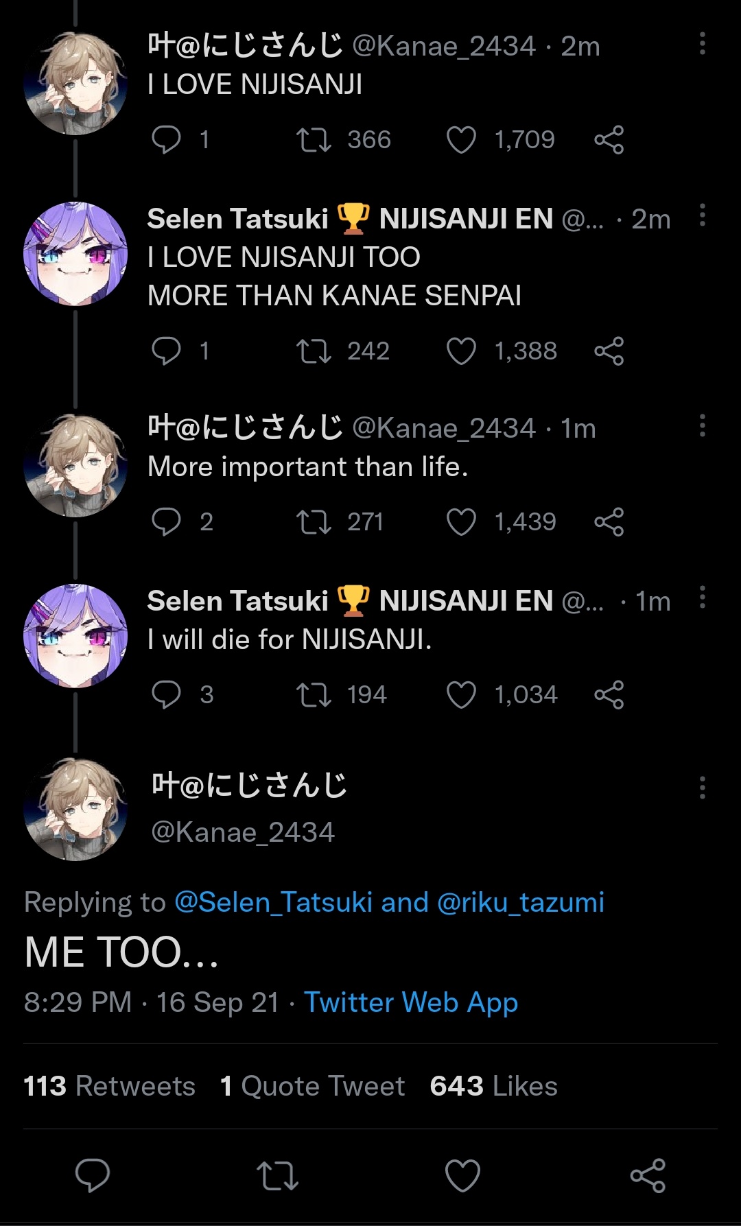The image size is (741, 1226).
Task: Like the "I will die for NIJISANJI." tweet
Action: point(461,695)
